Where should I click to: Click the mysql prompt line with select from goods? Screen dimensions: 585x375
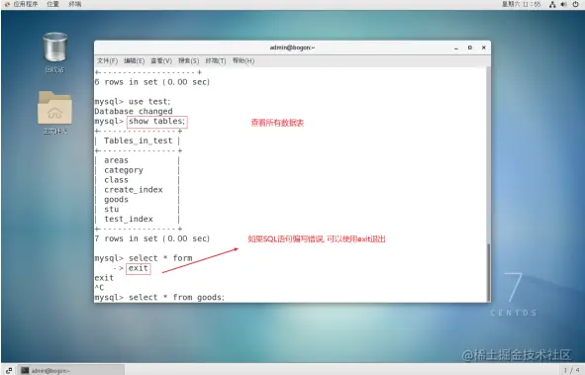click(159, 297)
